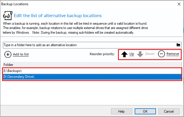
Task: Click the "Add to list" link text
Action: pos(21,54)
